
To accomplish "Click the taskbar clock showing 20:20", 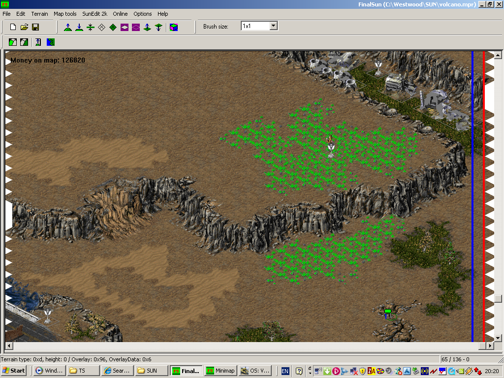I will click(x=492, y=371).
